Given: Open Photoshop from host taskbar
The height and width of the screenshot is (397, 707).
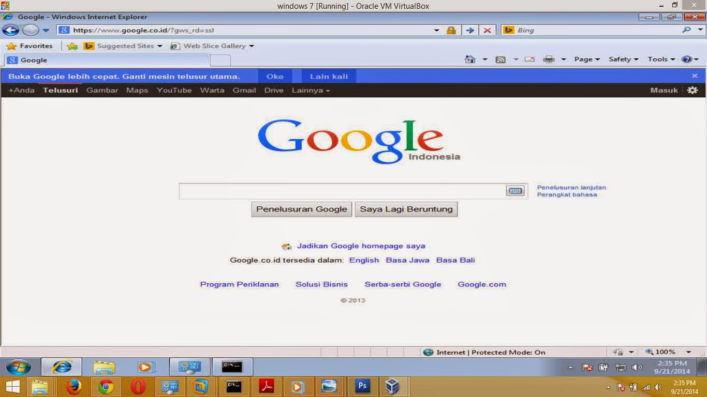Looking at the screenshot, I should pyautogui.click(x=362, y=387).
